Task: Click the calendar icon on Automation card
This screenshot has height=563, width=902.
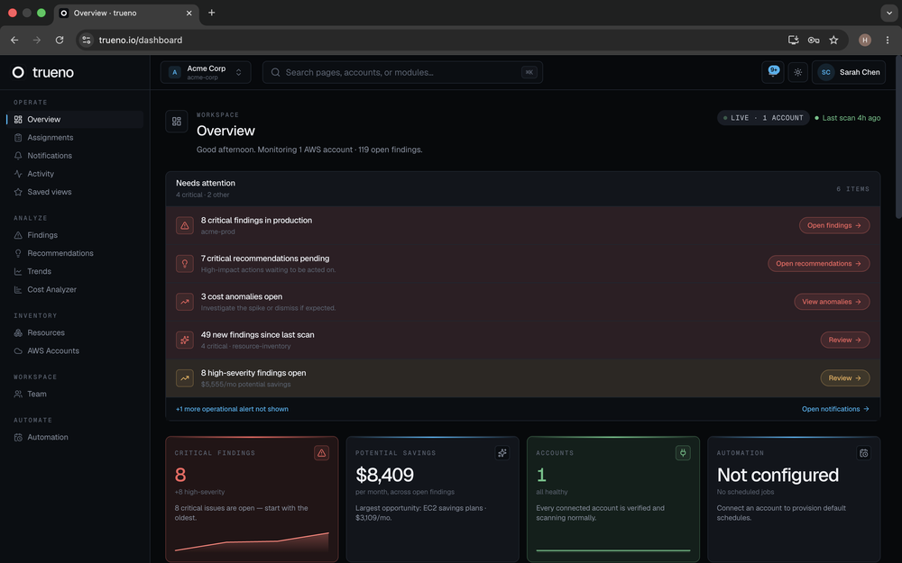Action: click(x=863, y=453)
